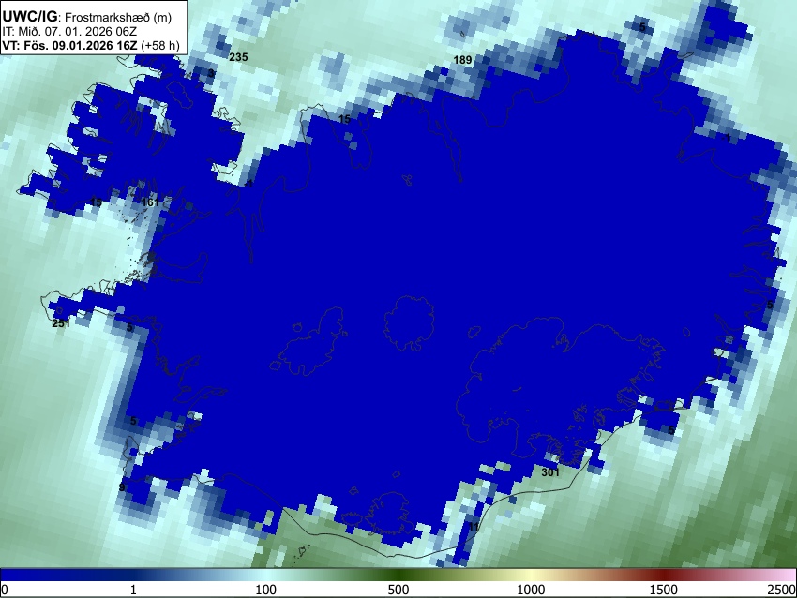This screenshot has width=797, height=598.
Task: Click the 11 value on the map
Action: pyautogui.click(x=474, y=527)
